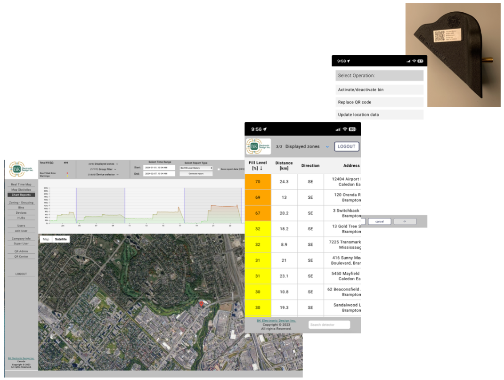The width and height of the screenshot is (504, 380).
Task: Go to Map Statistics page
Action: [21, 190]
